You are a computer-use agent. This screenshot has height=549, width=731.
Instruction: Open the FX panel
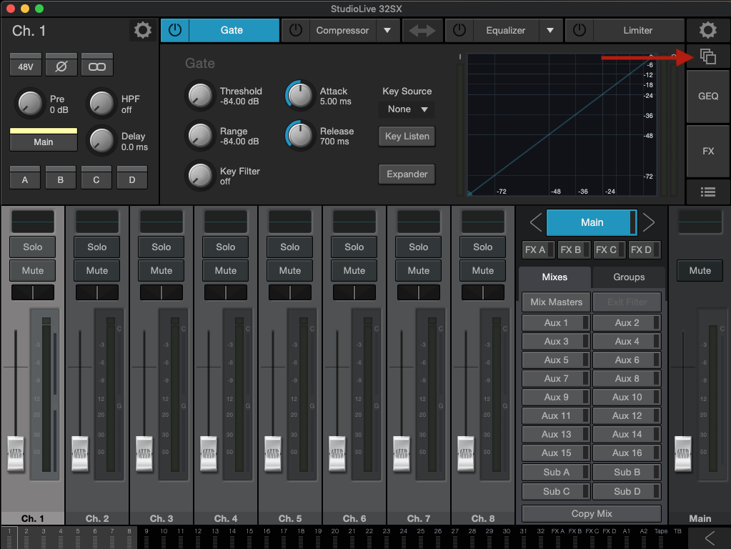(x=707, y=151)
